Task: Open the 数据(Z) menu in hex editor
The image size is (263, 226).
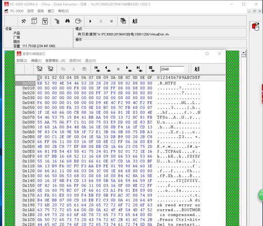Action: pyautogui.click(x=22, y=60)
